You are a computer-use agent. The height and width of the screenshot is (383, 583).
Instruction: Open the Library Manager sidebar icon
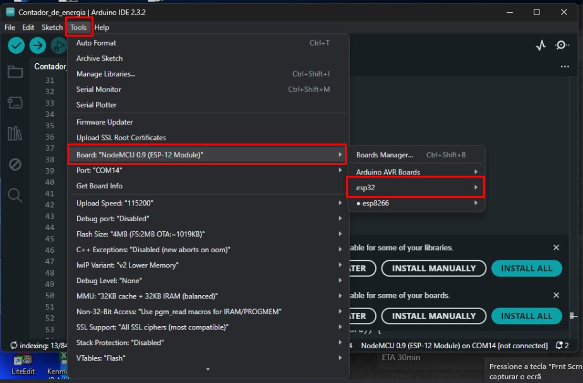(x=16, y=133)
